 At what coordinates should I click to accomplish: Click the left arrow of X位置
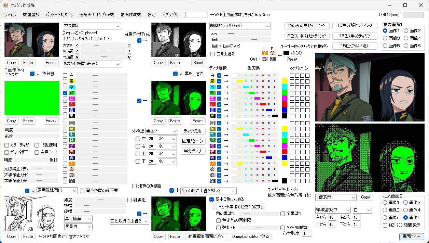click(x=77, y=51)
